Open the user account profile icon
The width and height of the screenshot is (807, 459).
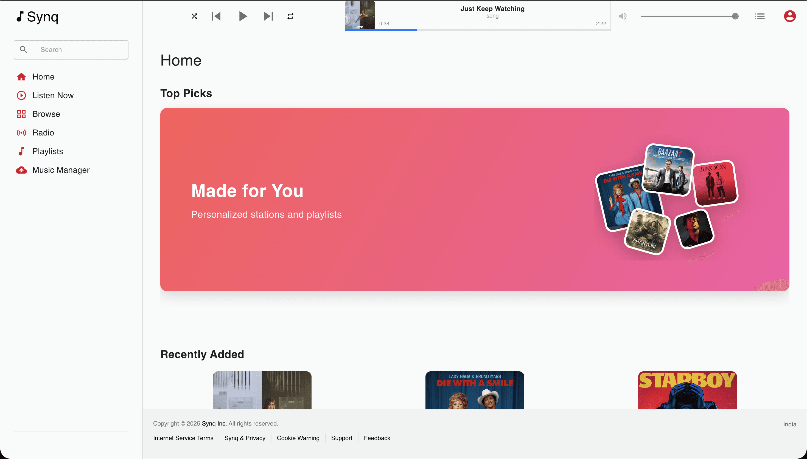[789, 16]
